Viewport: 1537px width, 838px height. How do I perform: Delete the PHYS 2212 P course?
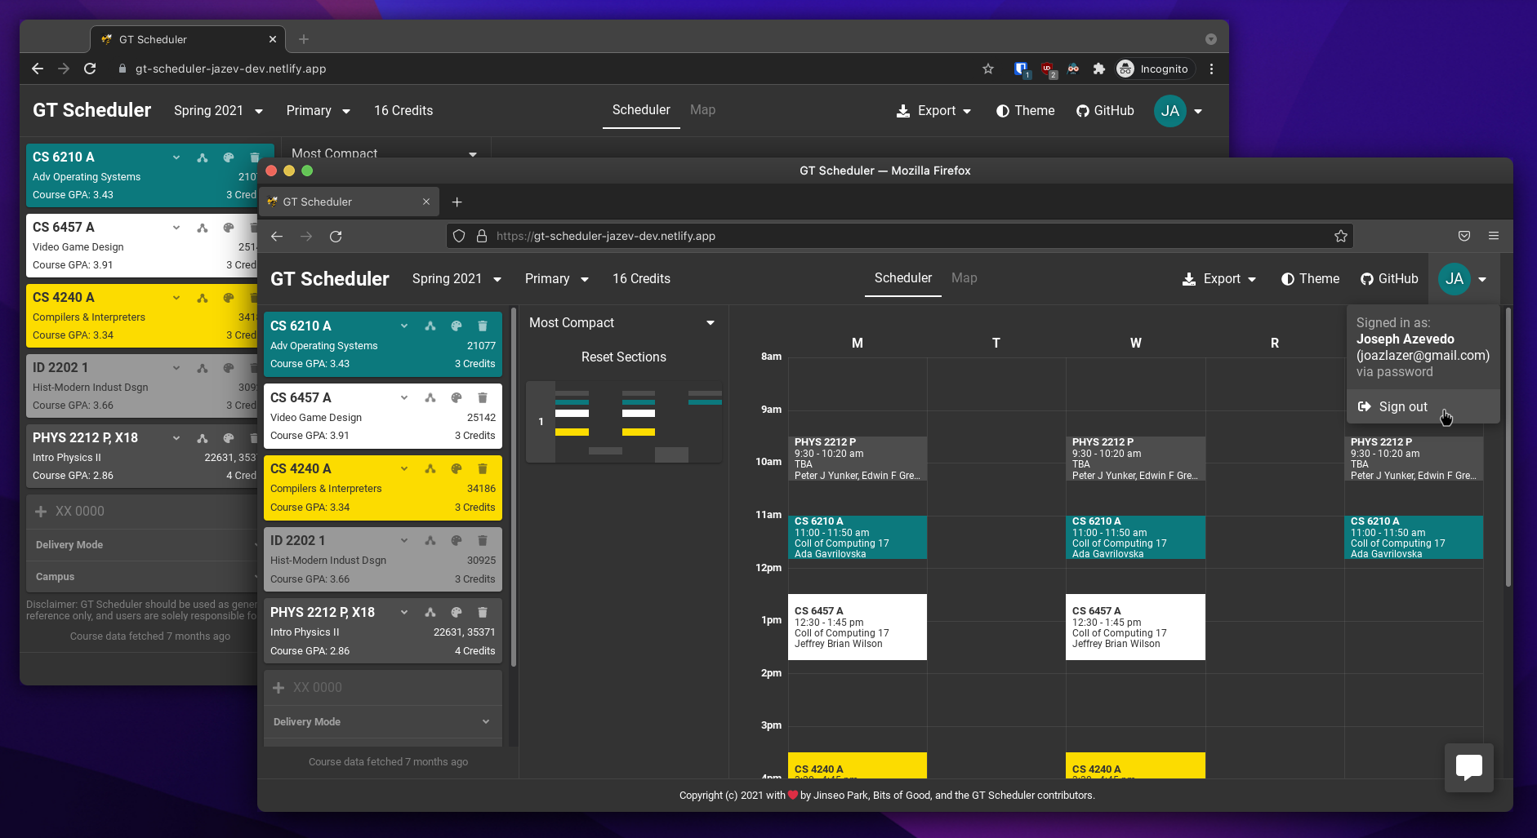click(483, 612)
